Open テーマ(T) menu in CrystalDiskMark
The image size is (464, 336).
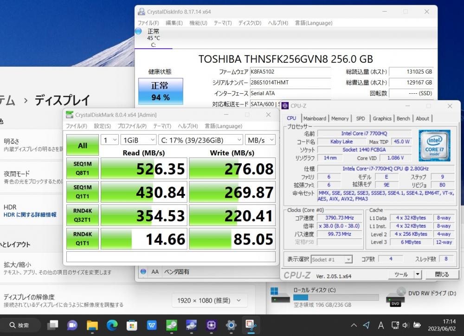[162, 126]
